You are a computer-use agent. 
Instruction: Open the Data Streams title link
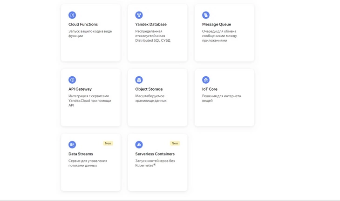click(81, 154)
